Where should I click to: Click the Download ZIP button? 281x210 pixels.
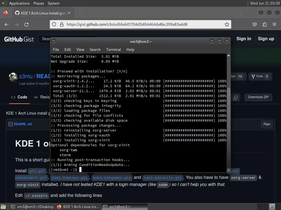[x=258, y=97]
